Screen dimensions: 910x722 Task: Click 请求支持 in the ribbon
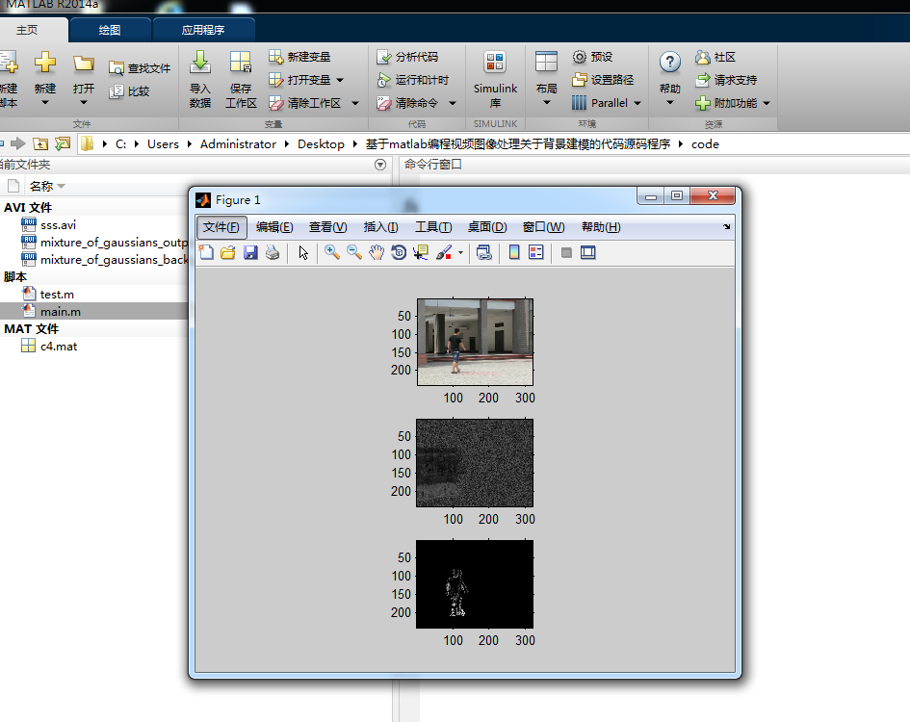click(x=726, y=80)
